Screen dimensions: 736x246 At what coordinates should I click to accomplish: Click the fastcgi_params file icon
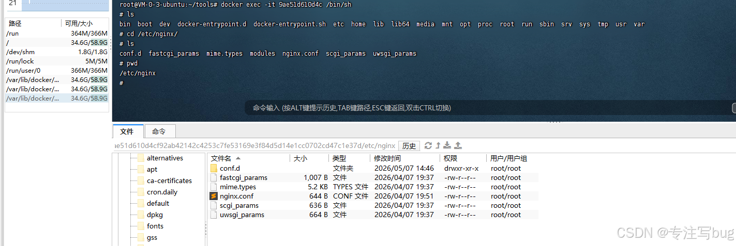click(214, 177)
